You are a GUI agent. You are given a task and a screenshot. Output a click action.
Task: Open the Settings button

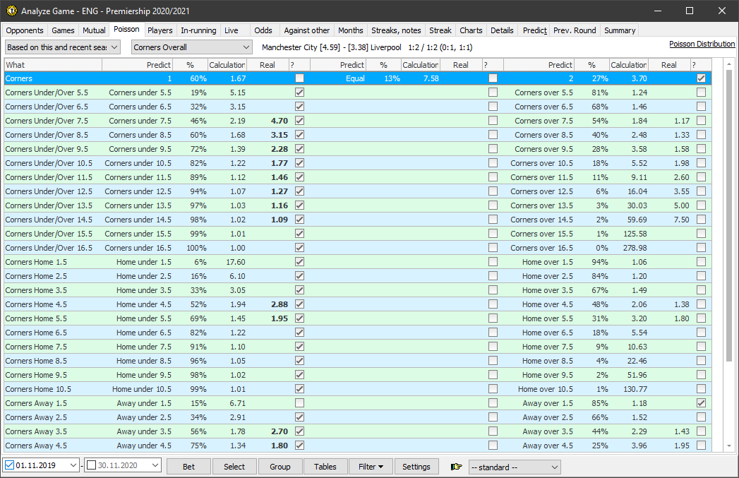(x=416, y=467)
